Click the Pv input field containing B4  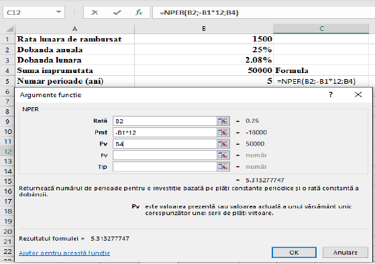[165, 144]
